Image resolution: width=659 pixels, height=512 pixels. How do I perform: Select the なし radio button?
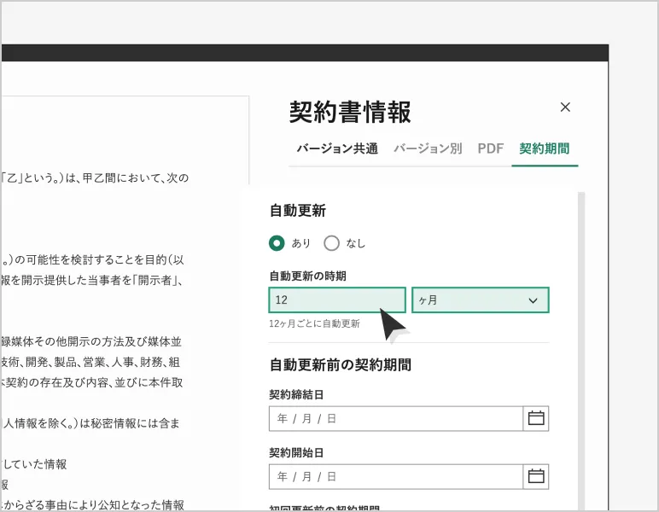[331, 243]
